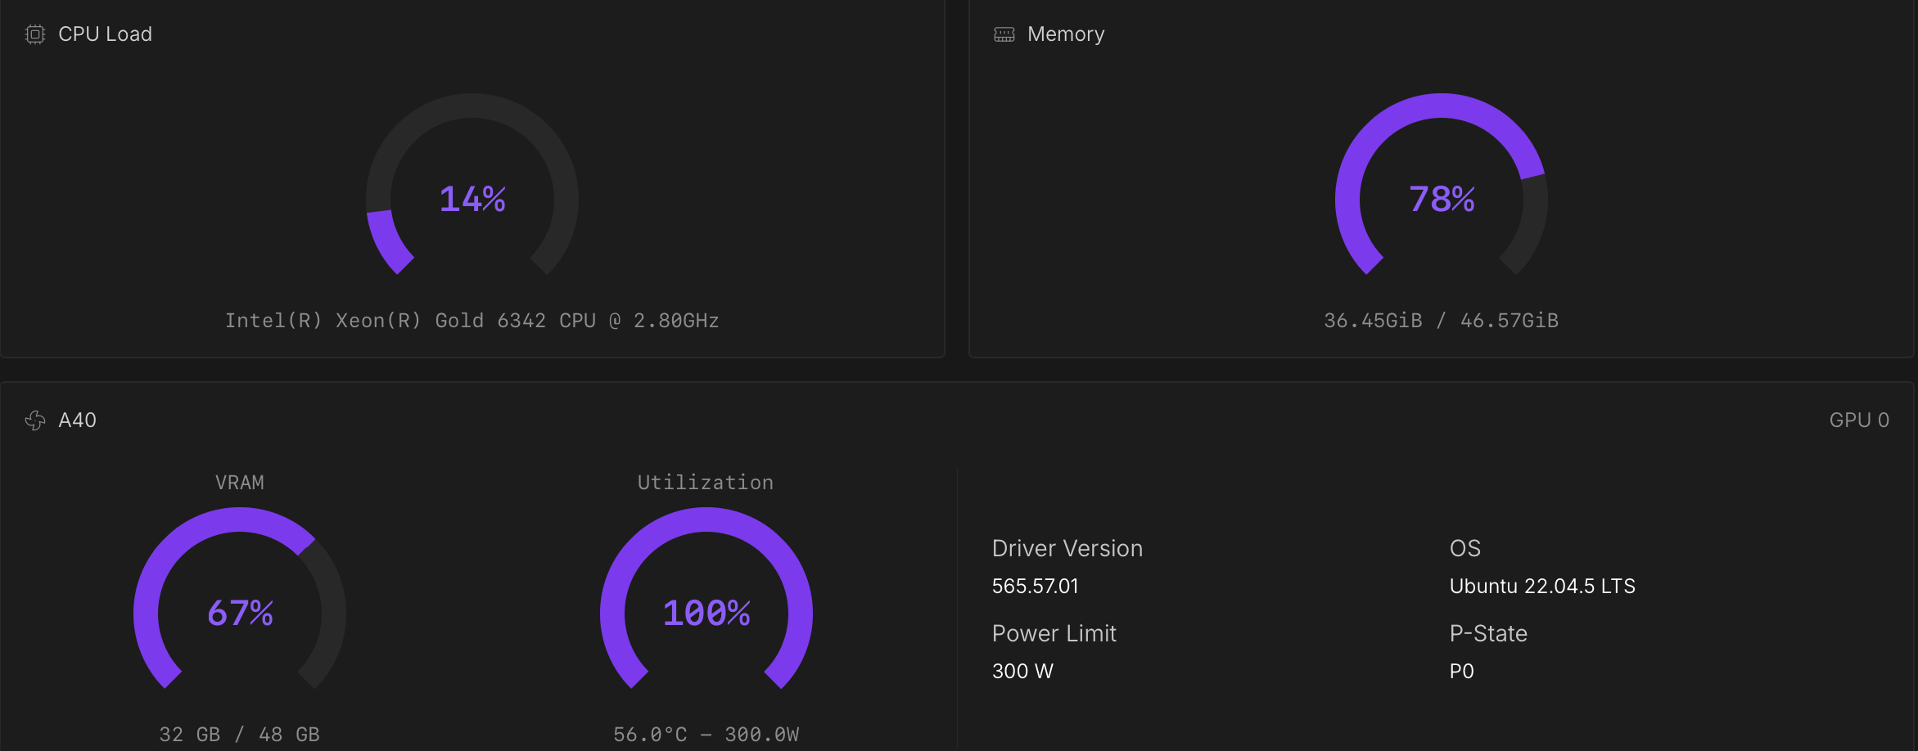
Task: Click the VRAM gauge showing 67%
Action: tap(241, 612)
